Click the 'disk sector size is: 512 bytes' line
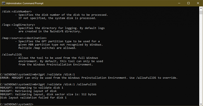The height and width of the screenshot is (106, 203). pyautogui.click(x=48, y=94)
